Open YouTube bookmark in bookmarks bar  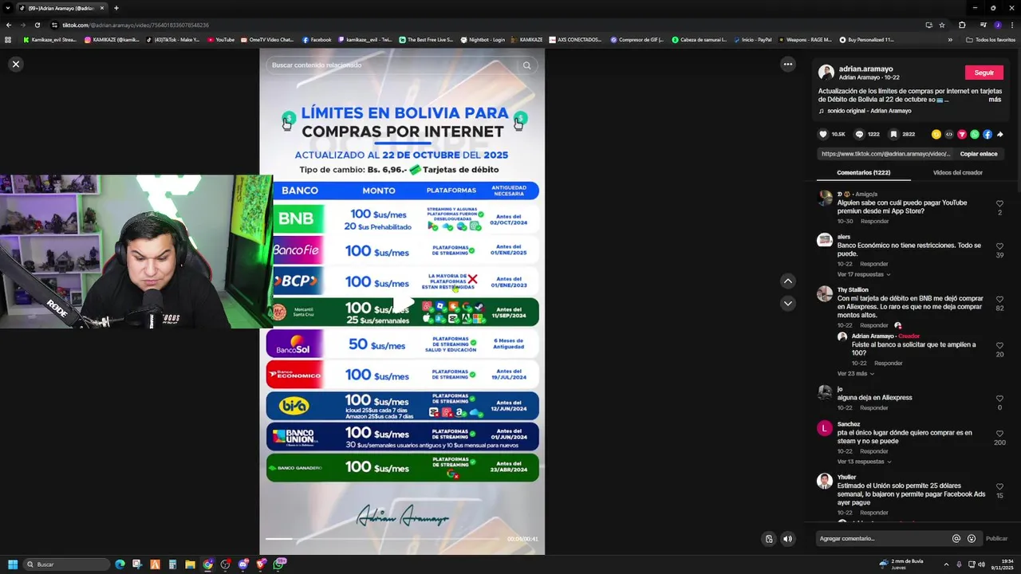tap(221, 40)
